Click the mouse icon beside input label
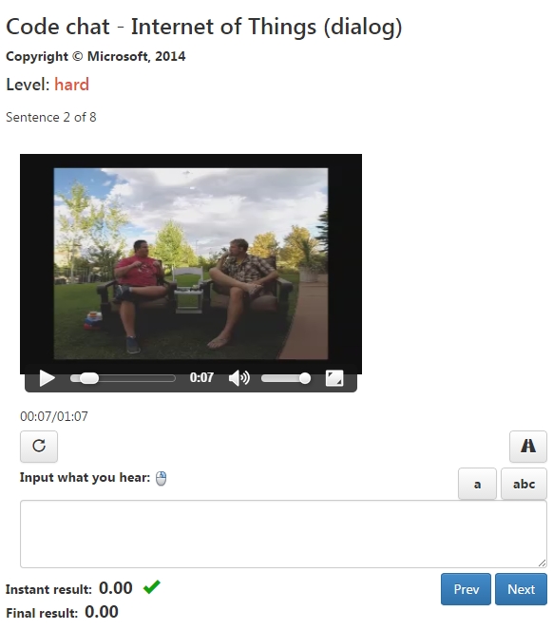553x630 pixels. click(x=161, y=478)
